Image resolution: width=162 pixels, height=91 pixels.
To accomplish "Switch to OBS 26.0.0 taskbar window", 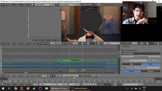I will [80, 88].
